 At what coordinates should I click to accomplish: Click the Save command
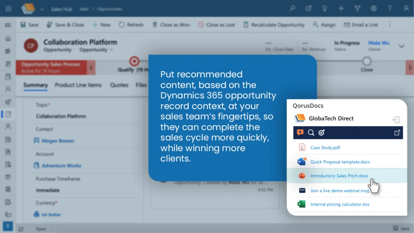coord(29,25)
